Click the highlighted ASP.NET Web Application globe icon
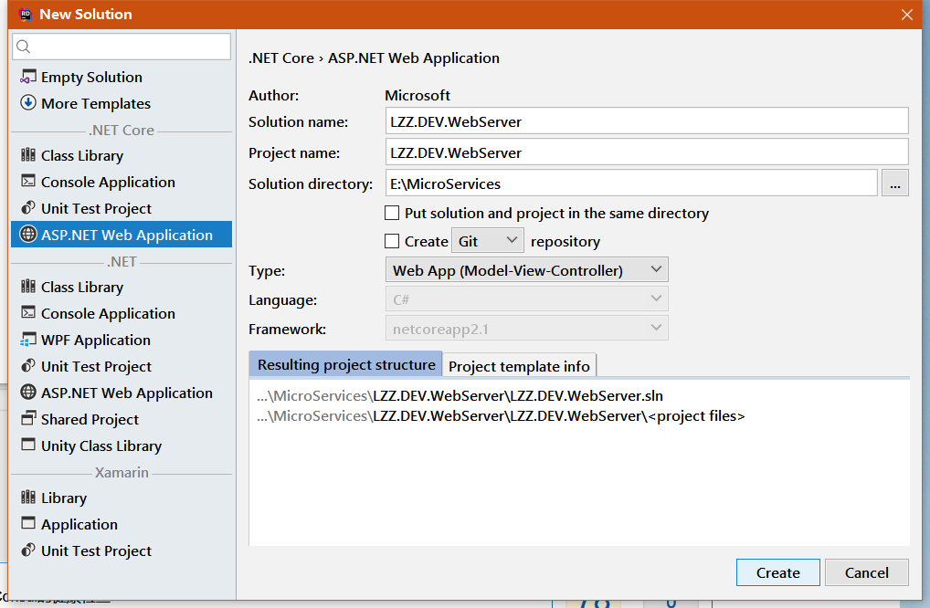930x608 pixels. [28, 234]
